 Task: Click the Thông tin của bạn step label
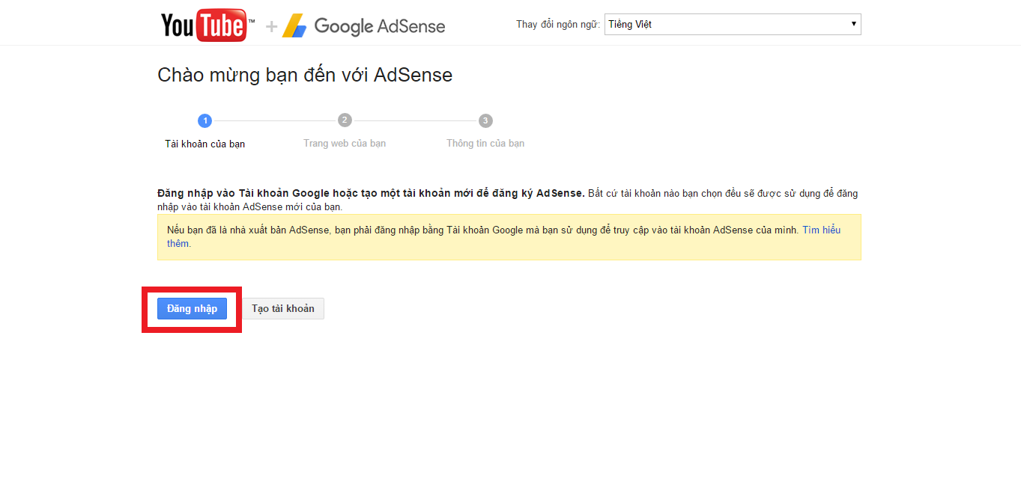pos(485,143)
